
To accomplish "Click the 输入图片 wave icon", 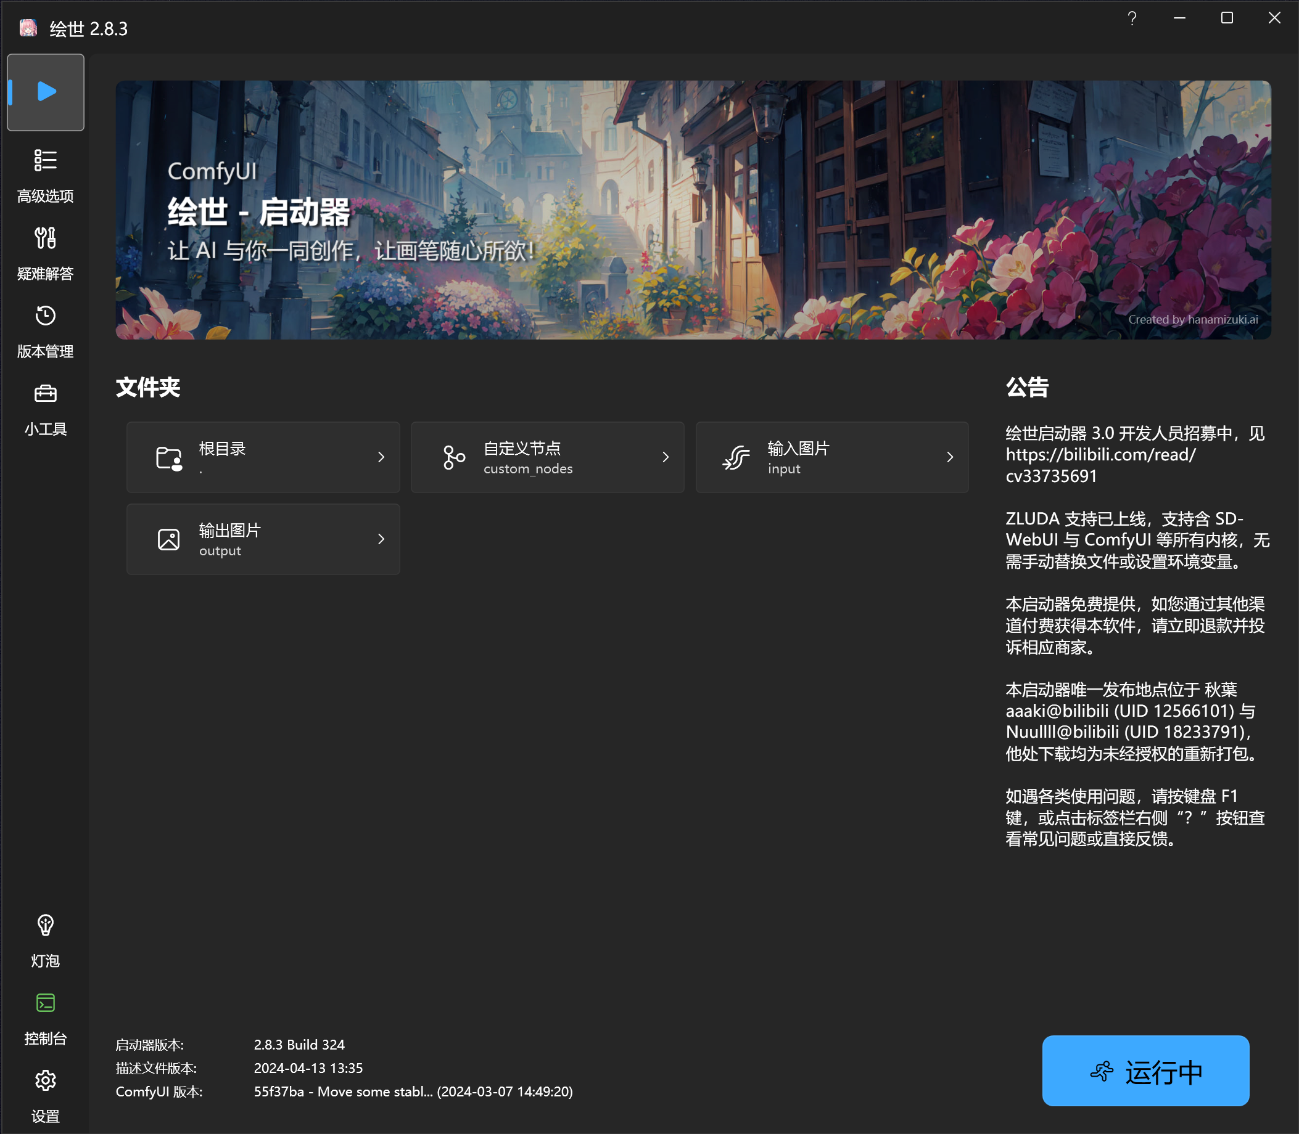I will (x=736, y=457).
